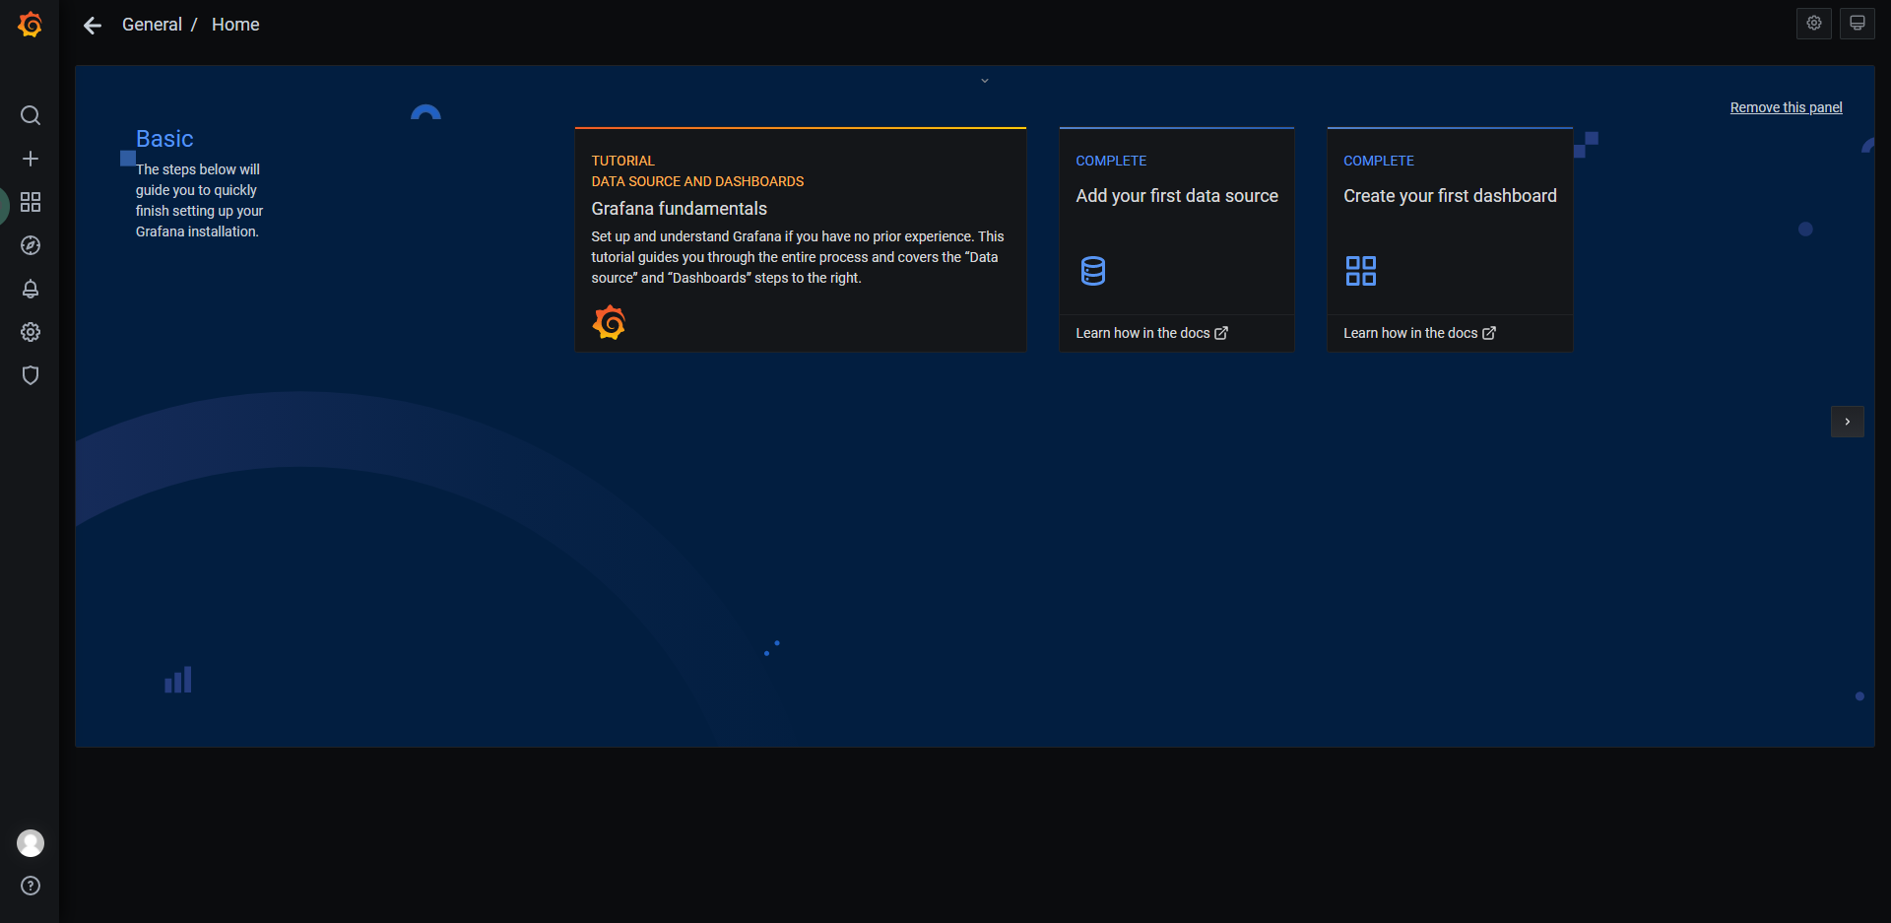Open the Add your first data source card
Viewport: 1891px width, 923px height.
coord(1177,239)
